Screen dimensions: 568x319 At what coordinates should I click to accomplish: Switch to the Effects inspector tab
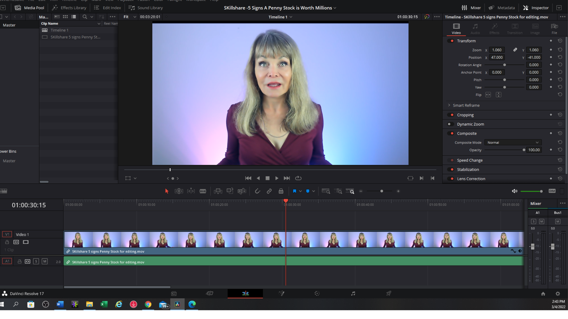click(494, 29)
